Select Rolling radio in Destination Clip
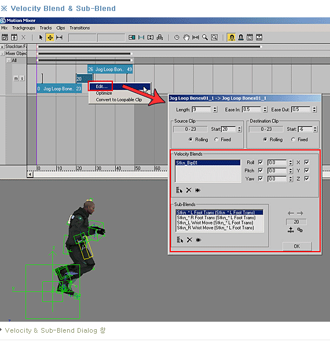The height and width of the screenshot is (346, 330). click(x=265, y=139)
